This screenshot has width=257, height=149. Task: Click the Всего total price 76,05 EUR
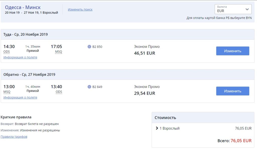point(241,141)
